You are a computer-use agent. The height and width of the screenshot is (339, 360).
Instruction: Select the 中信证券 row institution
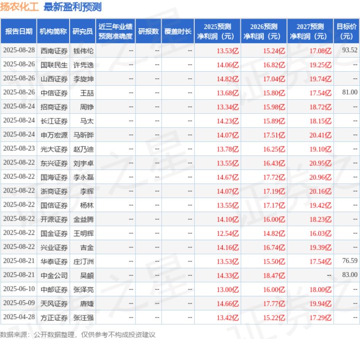tap(54, 93)
